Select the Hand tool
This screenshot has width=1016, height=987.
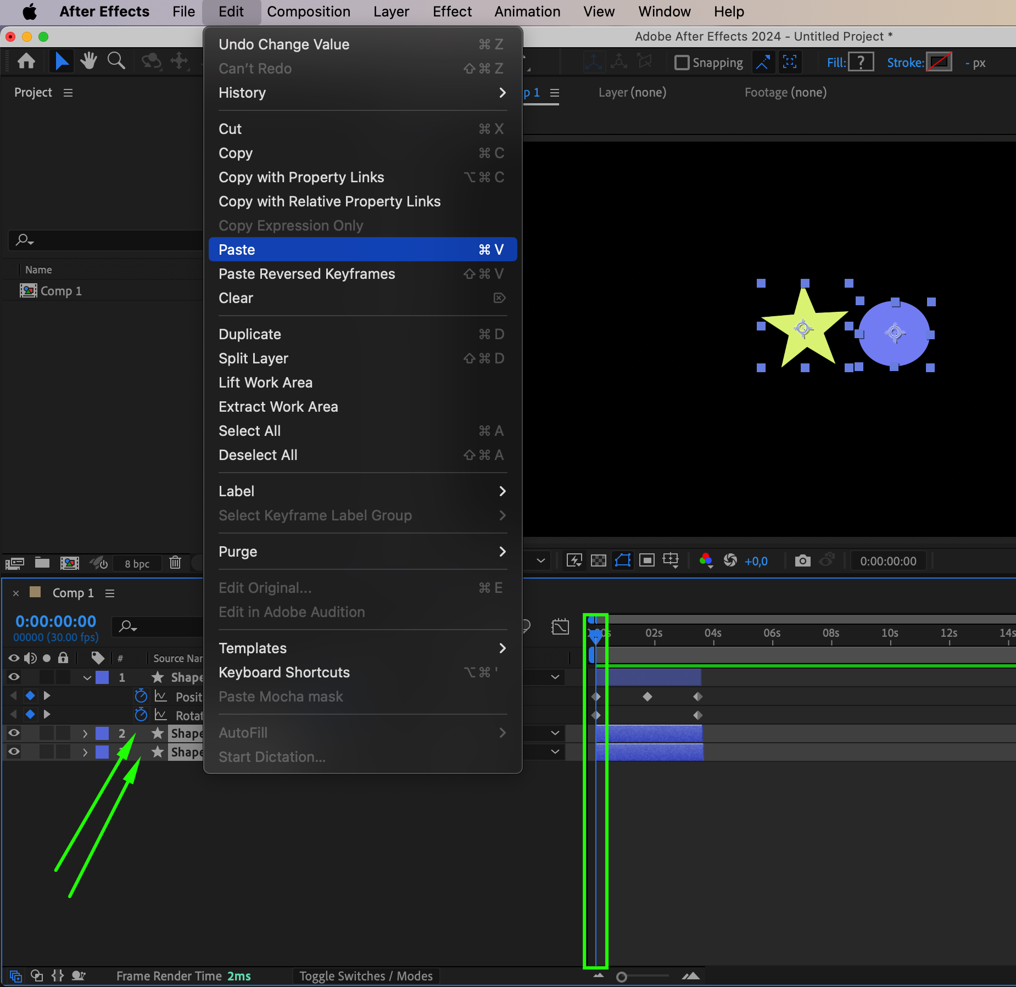tap(88, 61)
